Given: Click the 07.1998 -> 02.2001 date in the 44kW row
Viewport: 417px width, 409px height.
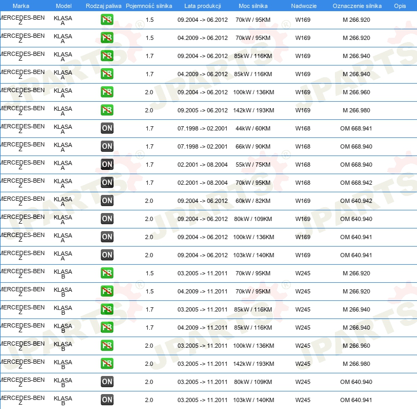Looking at the screenshot, I should [203, 128].
